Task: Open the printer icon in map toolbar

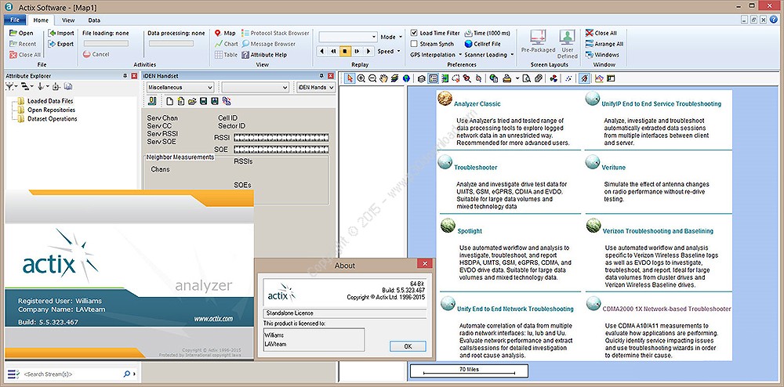Action: 506,78
